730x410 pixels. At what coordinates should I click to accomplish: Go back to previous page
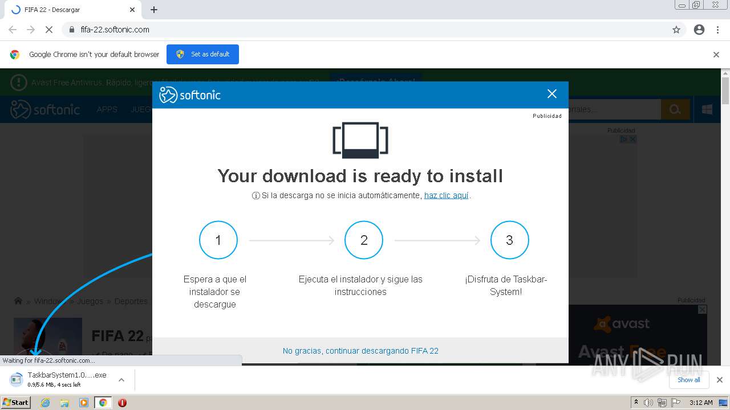coord(13,30)
